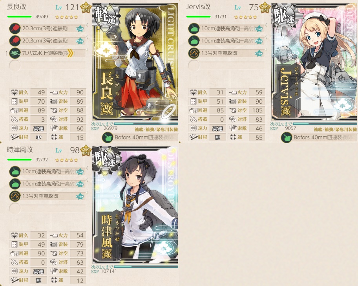
Task: Select the Type 98 seaplane equipment icon
Action: tap(15, 53)
